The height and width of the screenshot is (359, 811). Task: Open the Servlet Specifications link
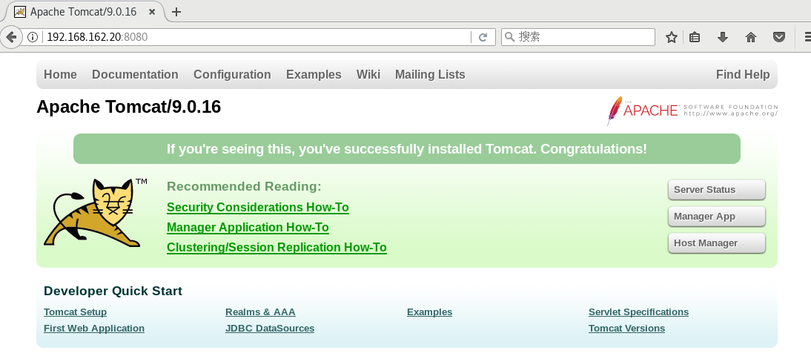click(x=638, y=312)
